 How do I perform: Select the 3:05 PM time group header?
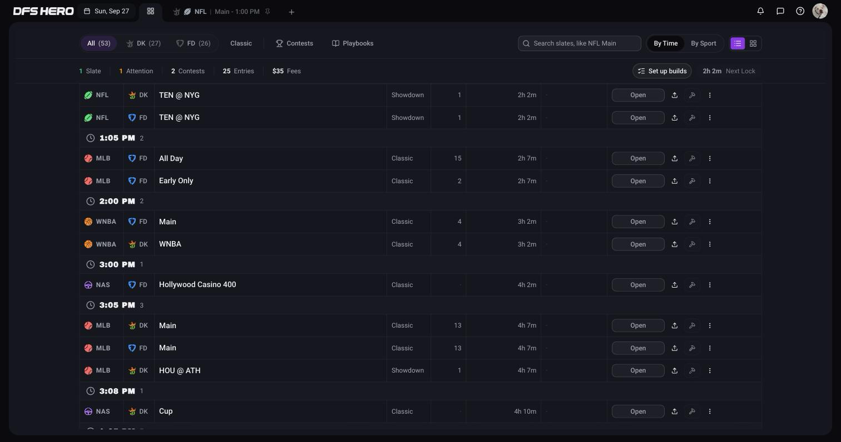pos(420,305)
